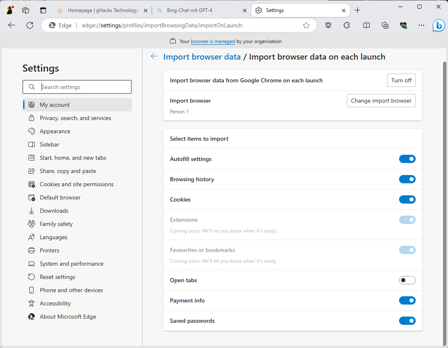Click the Appearance palette icon
Image resolution: width=448 pixels, height=348 pixels.
31,131
